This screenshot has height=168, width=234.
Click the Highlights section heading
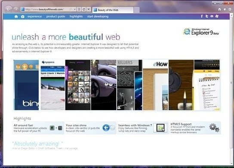pos(22,118)
